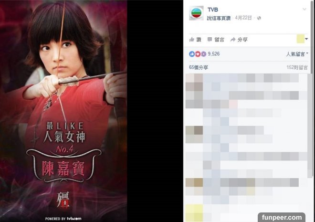Screen dimensions: 315x222
Task: Click the comments panel vertical scrollbar
Action: (x=313, y=88)
